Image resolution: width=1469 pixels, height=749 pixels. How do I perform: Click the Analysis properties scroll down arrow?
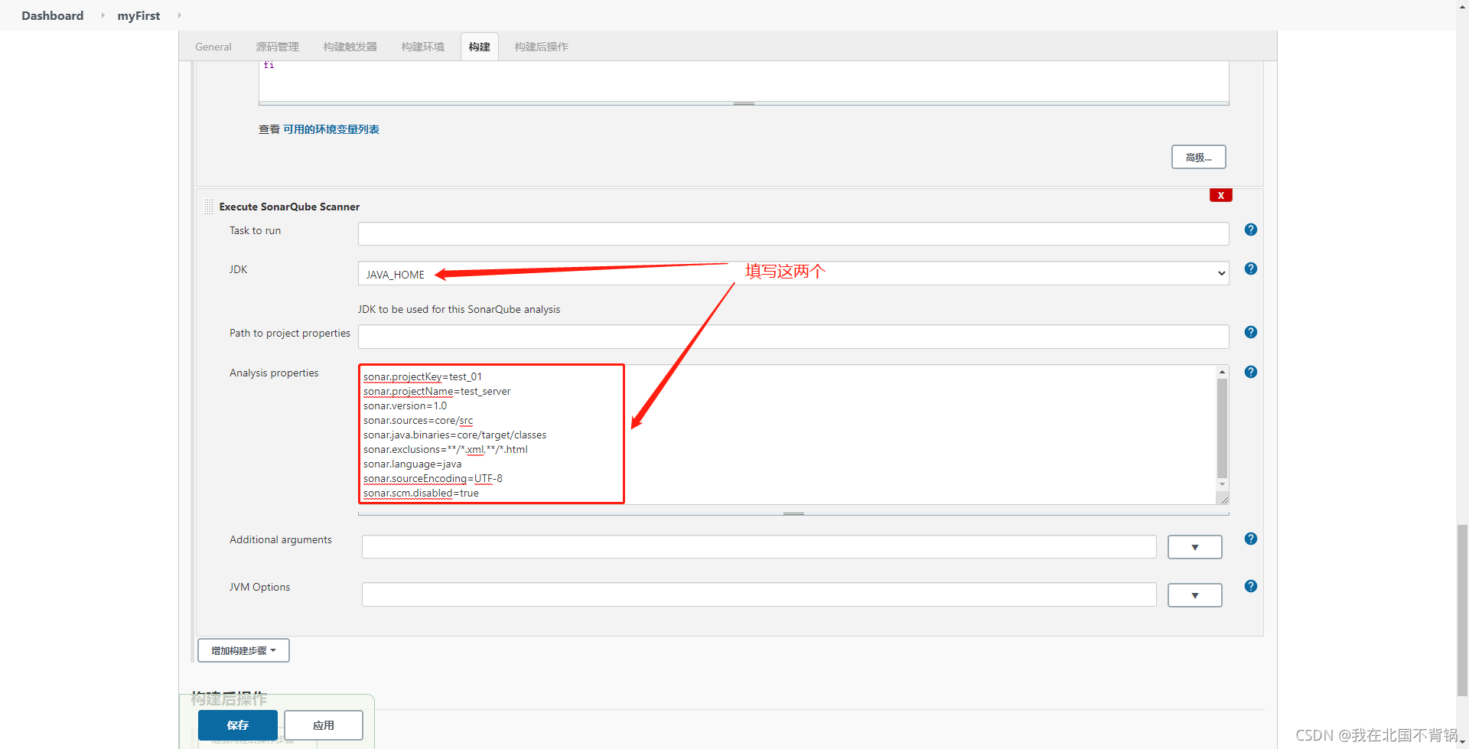click(1222, 484)
